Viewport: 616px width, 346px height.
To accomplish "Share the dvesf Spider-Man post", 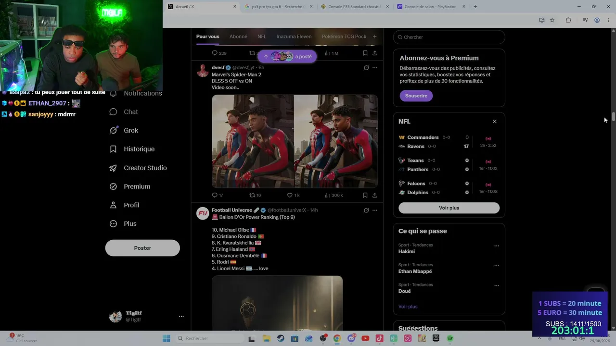I will point(375,195).
